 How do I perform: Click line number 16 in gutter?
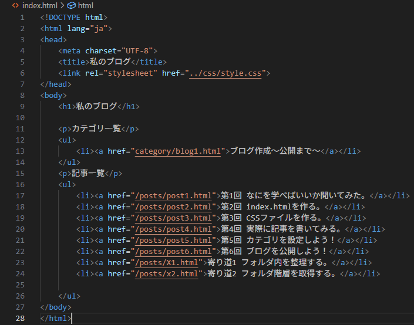tap(20, 185)
